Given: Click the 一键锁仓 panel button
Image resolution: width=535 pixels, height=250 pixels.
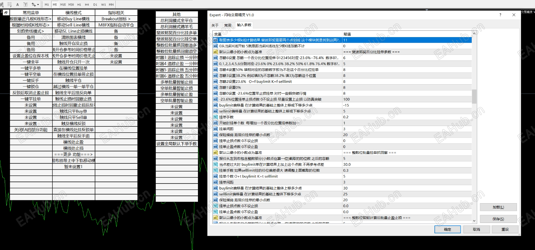Looking at the screenshot, I should (x=31, y=87).
